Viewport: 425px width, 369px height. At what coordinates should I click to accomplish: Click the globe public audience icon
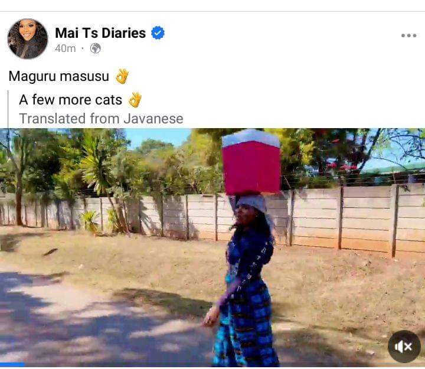[x=96, y=48]
